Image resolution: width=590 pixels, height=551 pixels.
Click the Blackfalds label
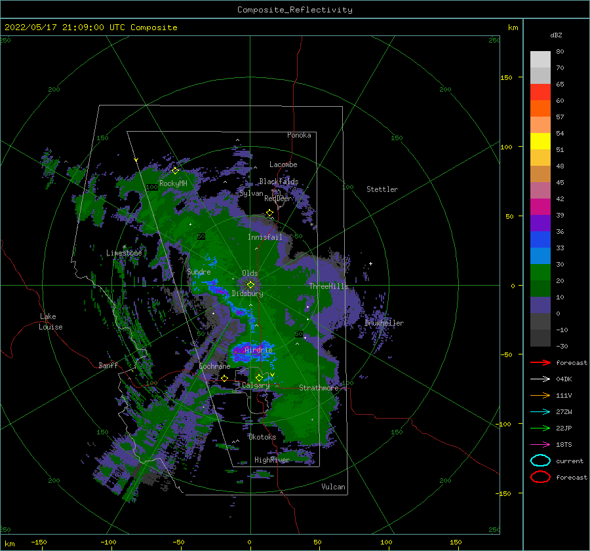coord(279,181)
